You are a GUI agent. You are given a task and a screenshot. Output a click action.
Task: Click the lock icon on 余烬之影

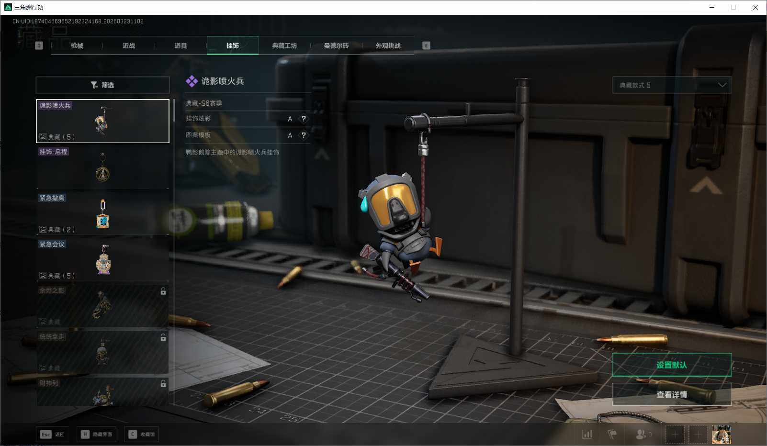click(x=163, y=291)
